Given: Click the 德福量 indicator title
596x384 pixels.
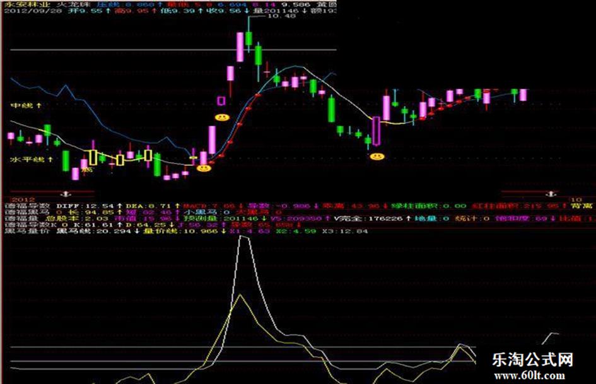Looking at the screenshot, I should coord(21,219).
